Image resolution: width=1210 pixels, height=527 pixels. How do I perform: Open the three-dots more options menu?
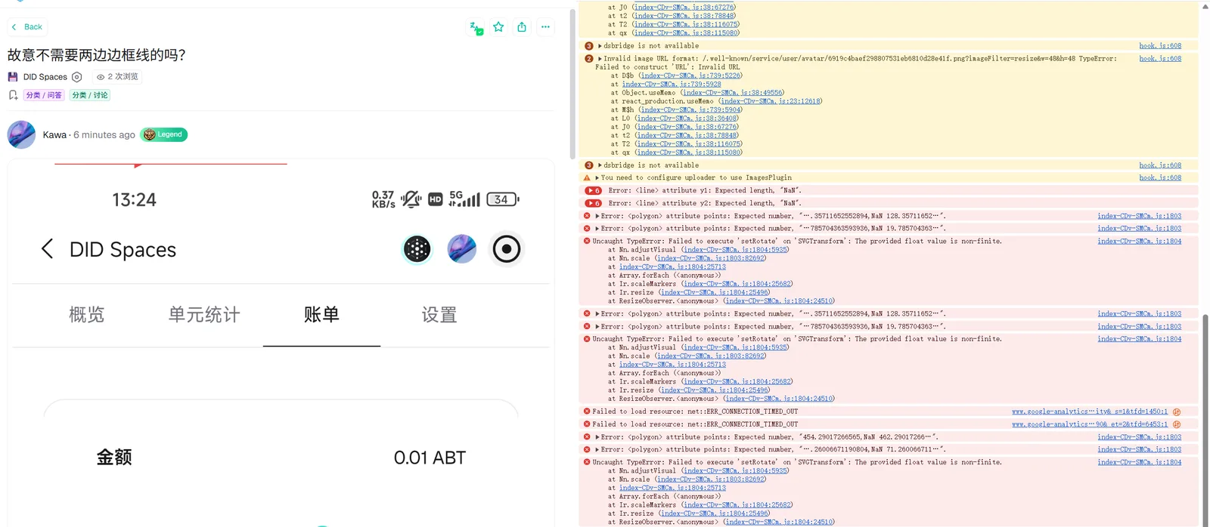545,27
